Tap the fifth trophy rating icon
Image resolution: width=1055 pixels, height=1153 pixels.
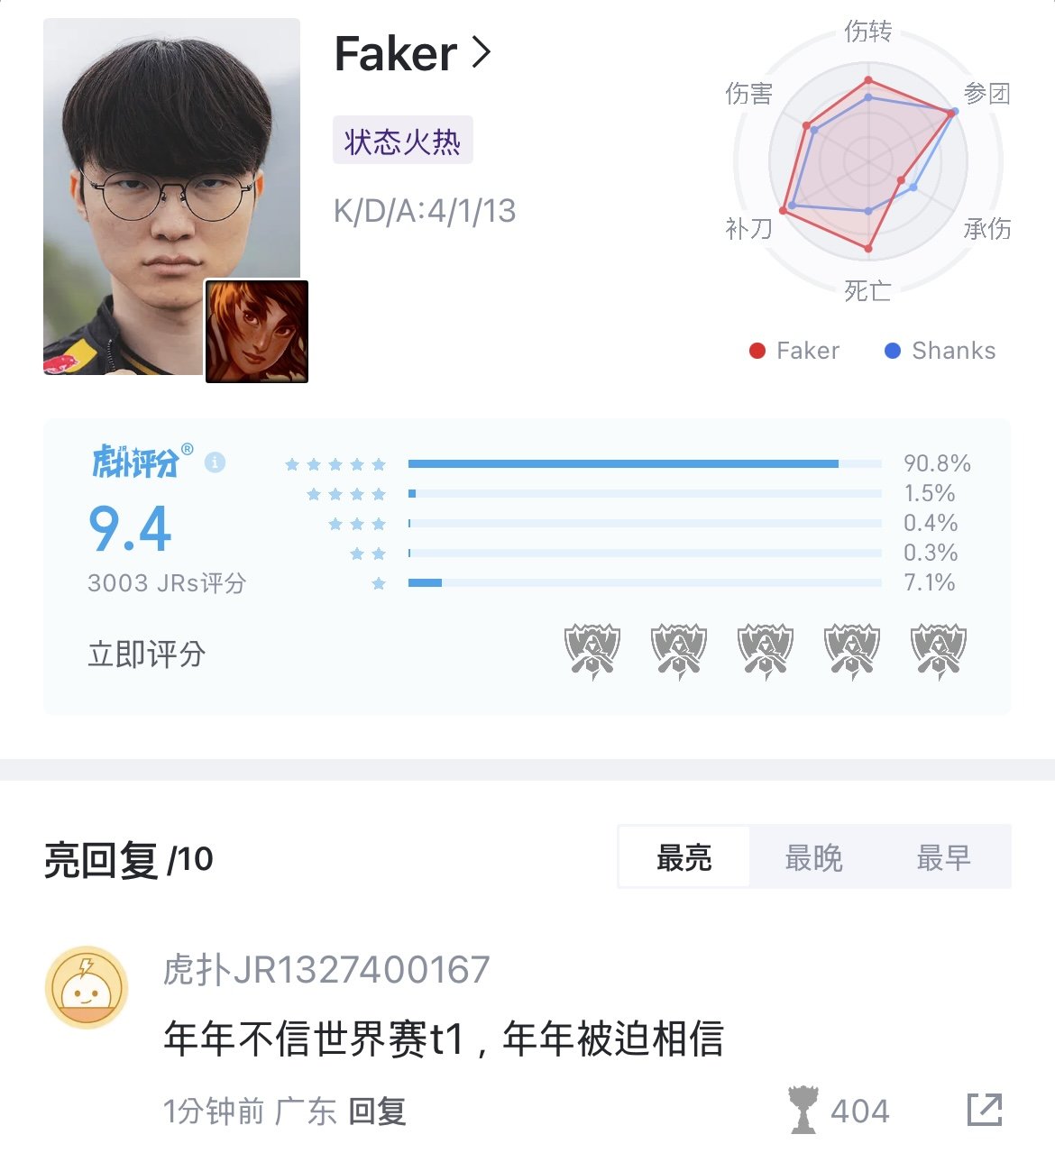(x=939, y=651)
